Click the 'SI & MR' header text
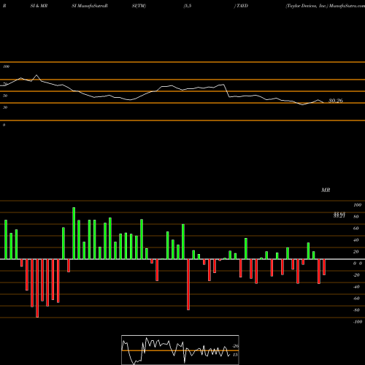The width and height of the screenshot is (365, 365). point(39,6)
